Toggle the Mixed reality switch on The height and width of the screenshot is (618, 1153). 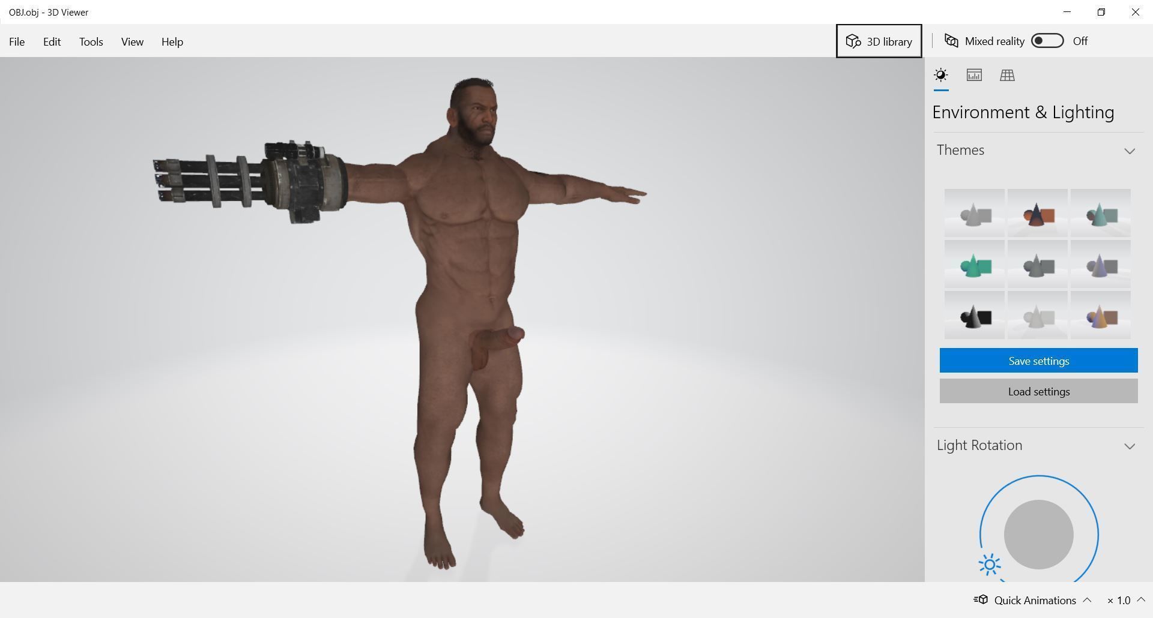pos(1047,41)
